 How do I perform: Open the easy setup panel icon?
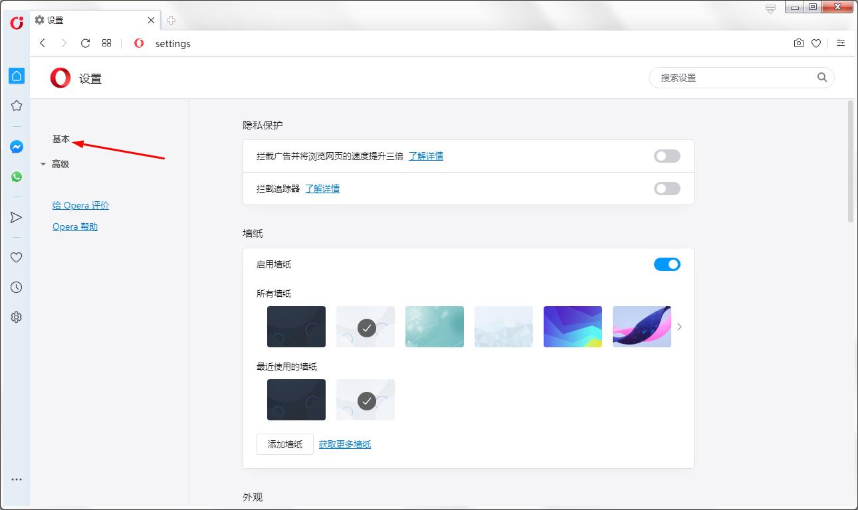pyautogui.click(x=841, y=43)
